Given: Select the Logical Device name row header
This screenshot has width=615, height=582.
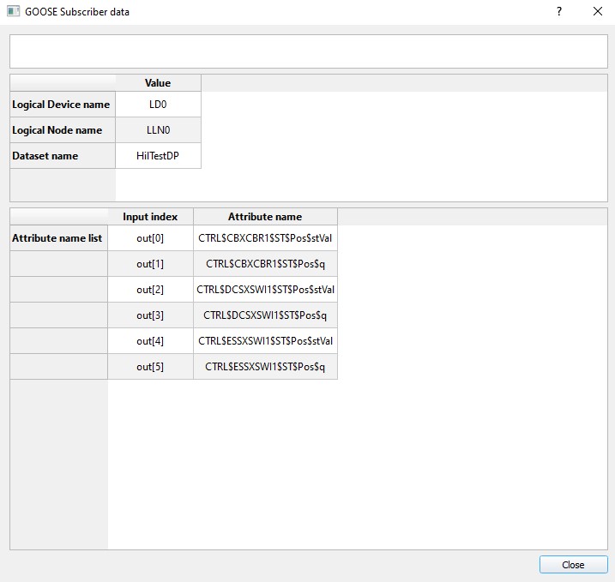Looking at the screenshot, I should tap(62, 105).
